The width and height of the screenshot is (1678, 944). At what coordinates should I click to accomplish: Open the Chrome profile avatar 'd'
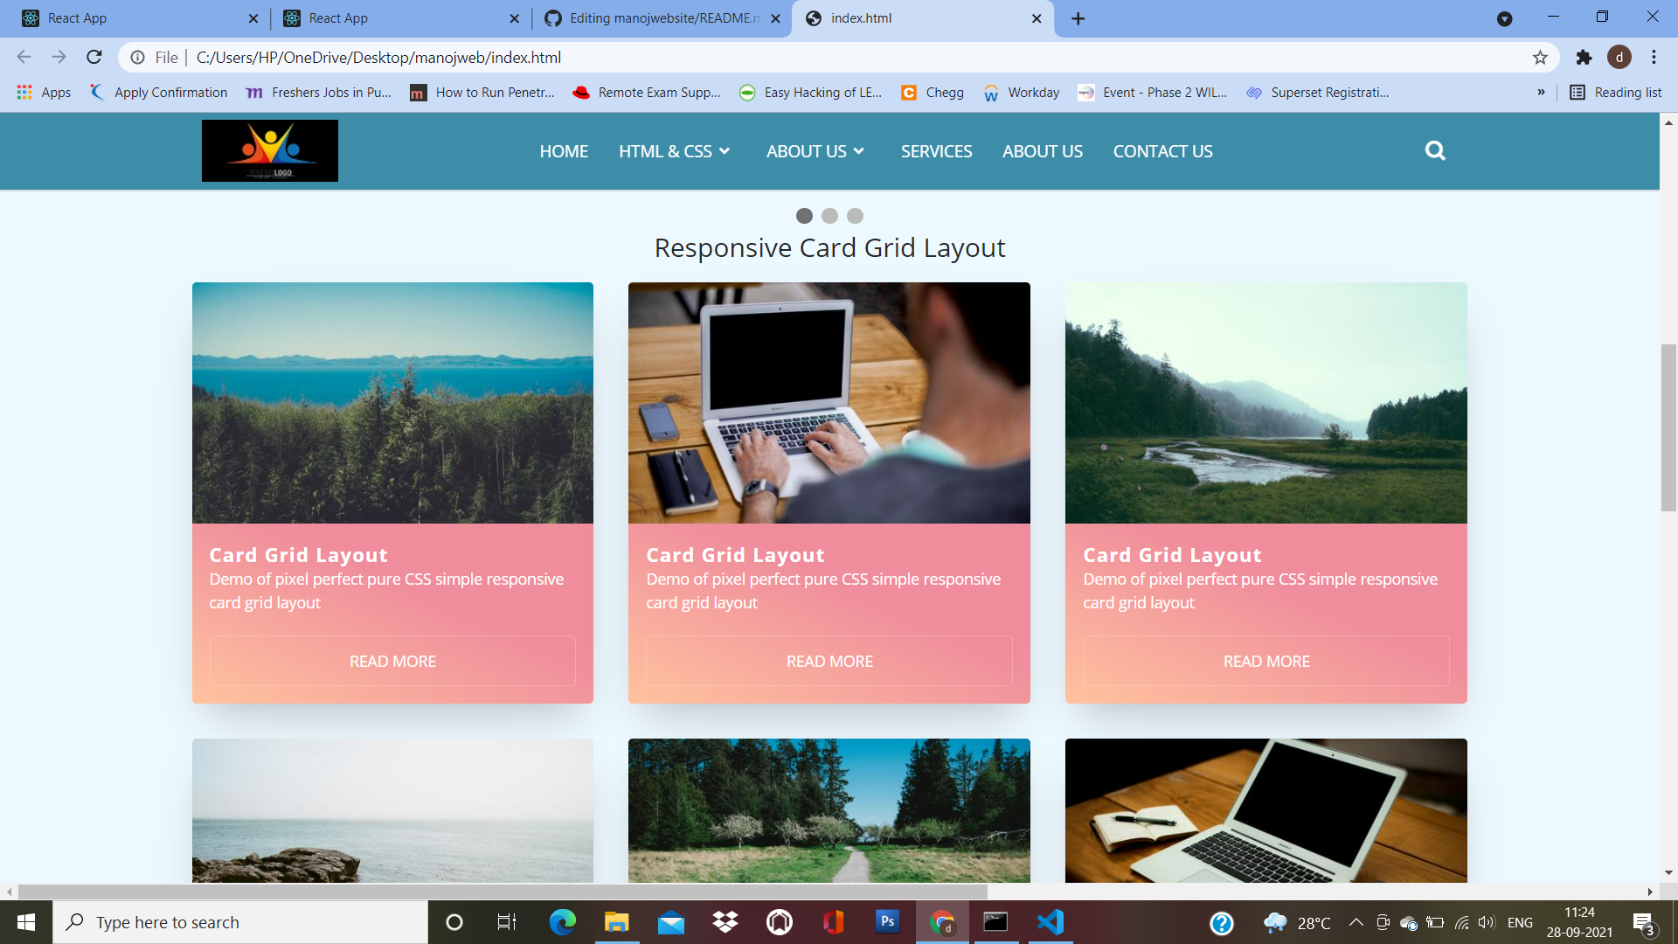click(x=1619, y=58)
